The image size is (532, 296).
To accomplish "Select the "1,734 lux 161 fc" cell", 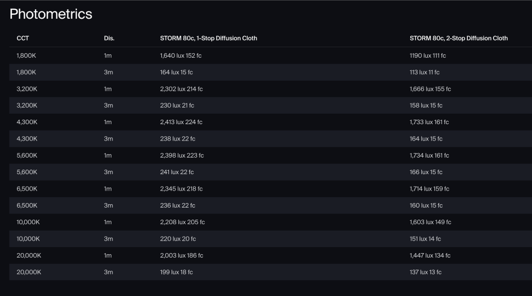I will pos(429,155).
